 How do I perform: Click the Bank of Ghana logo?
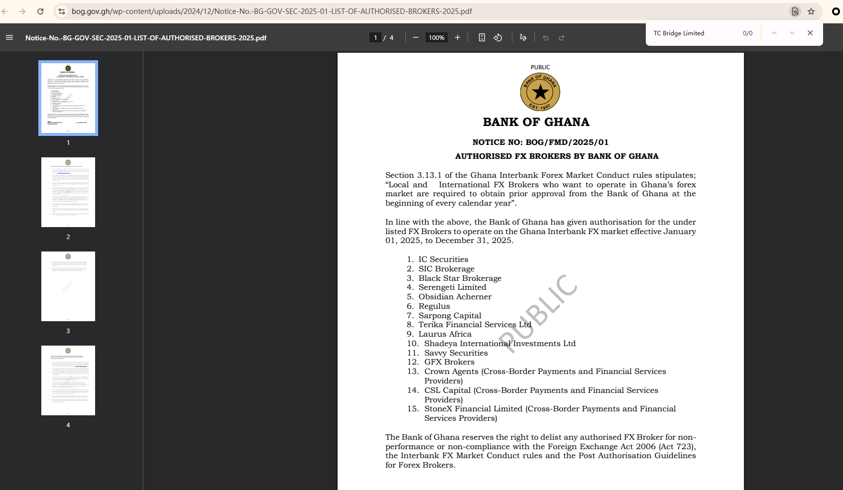pos(540,92)
